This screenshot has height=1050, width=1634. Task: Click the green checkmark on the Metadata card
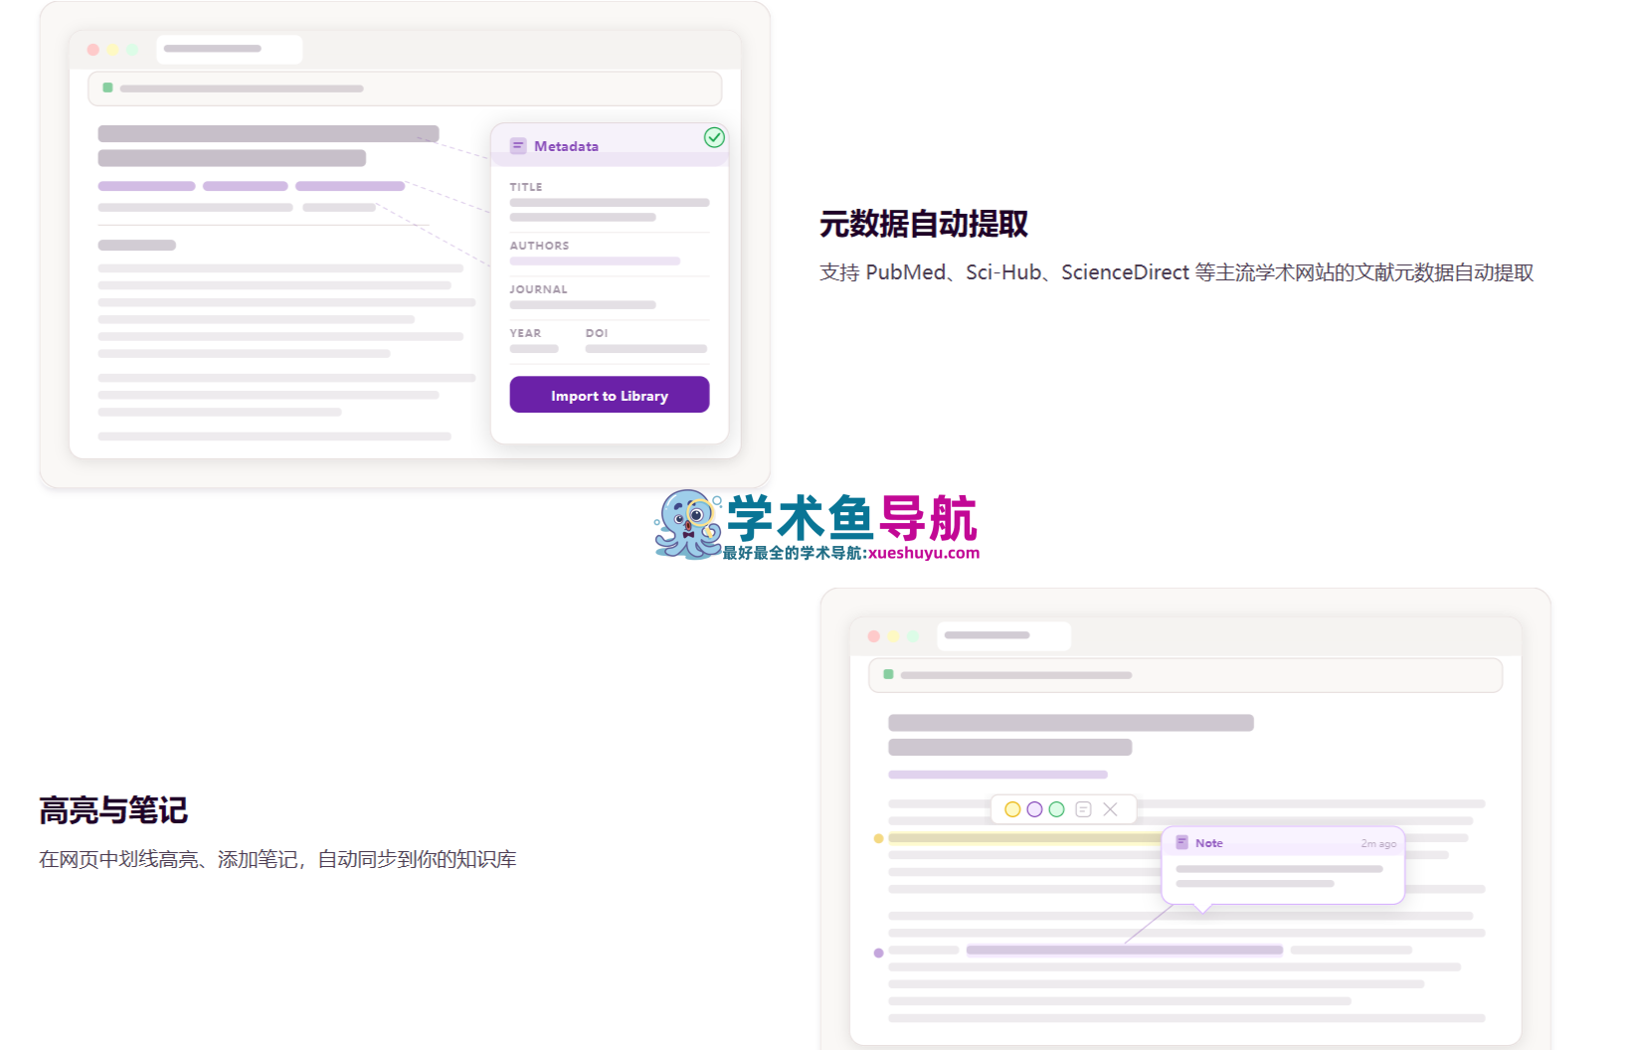point(713,137)
